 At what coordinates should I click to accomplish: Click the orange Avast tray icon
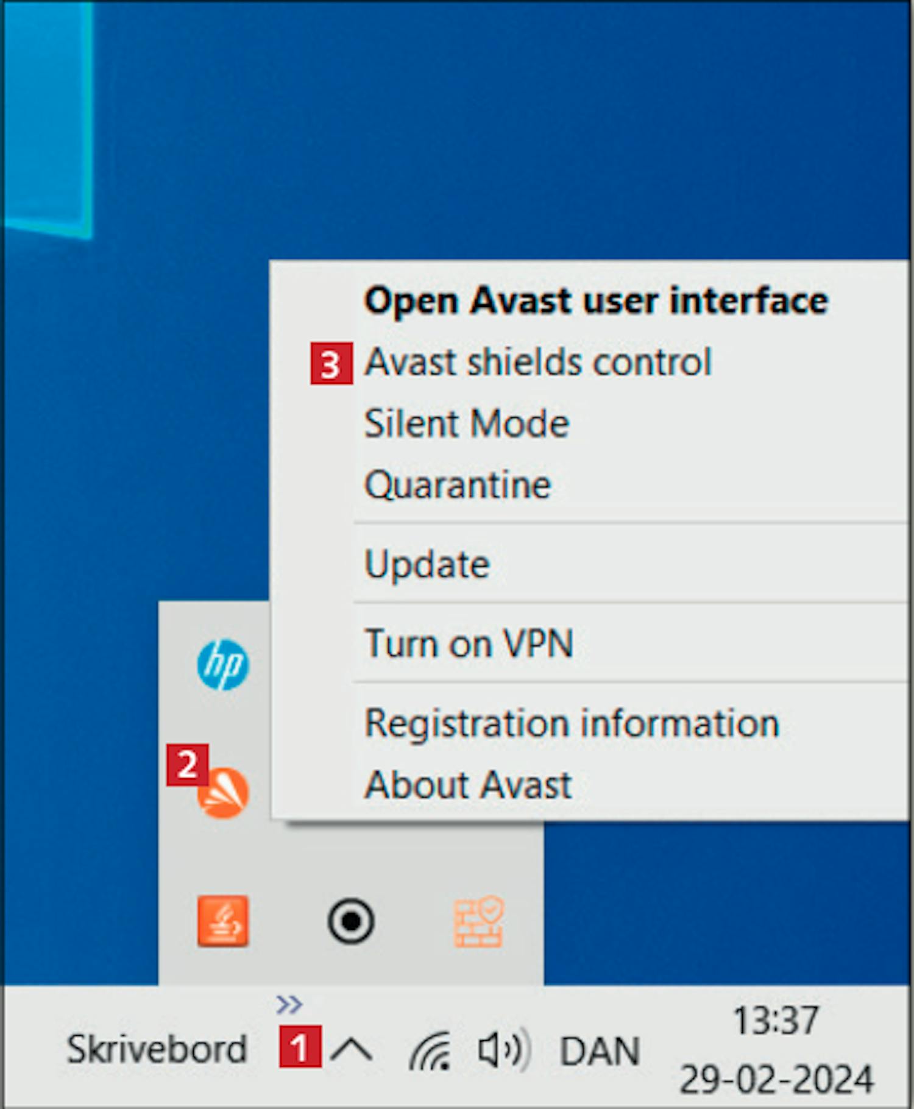[224, 793]
